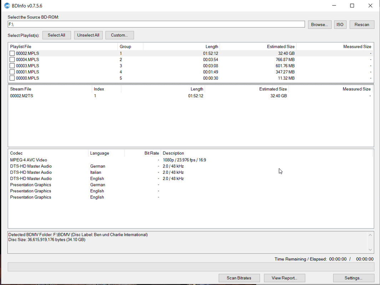
Task: Click the Disc Size status line
Action: pyautogui.click(x=47, y=240)
